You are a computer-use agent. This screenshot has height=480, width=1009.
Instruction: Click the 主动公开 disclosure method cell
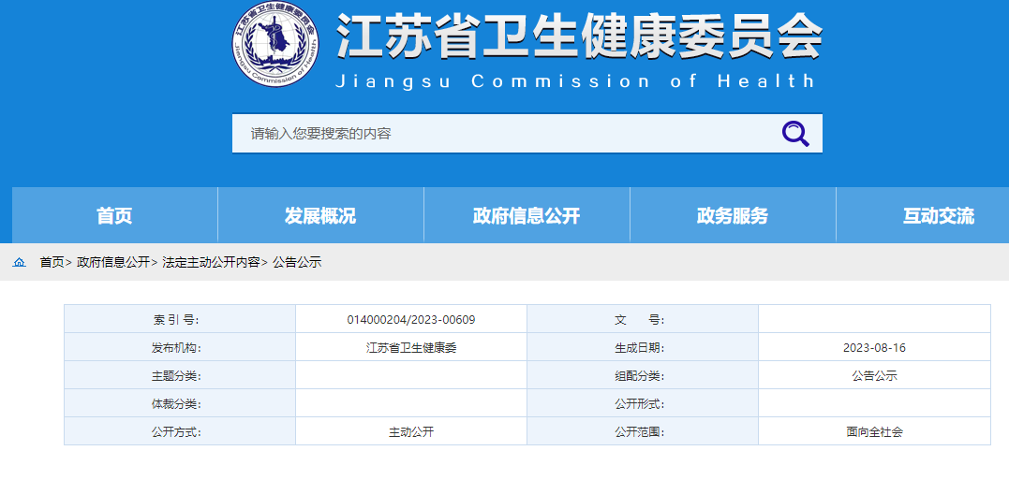410,432
